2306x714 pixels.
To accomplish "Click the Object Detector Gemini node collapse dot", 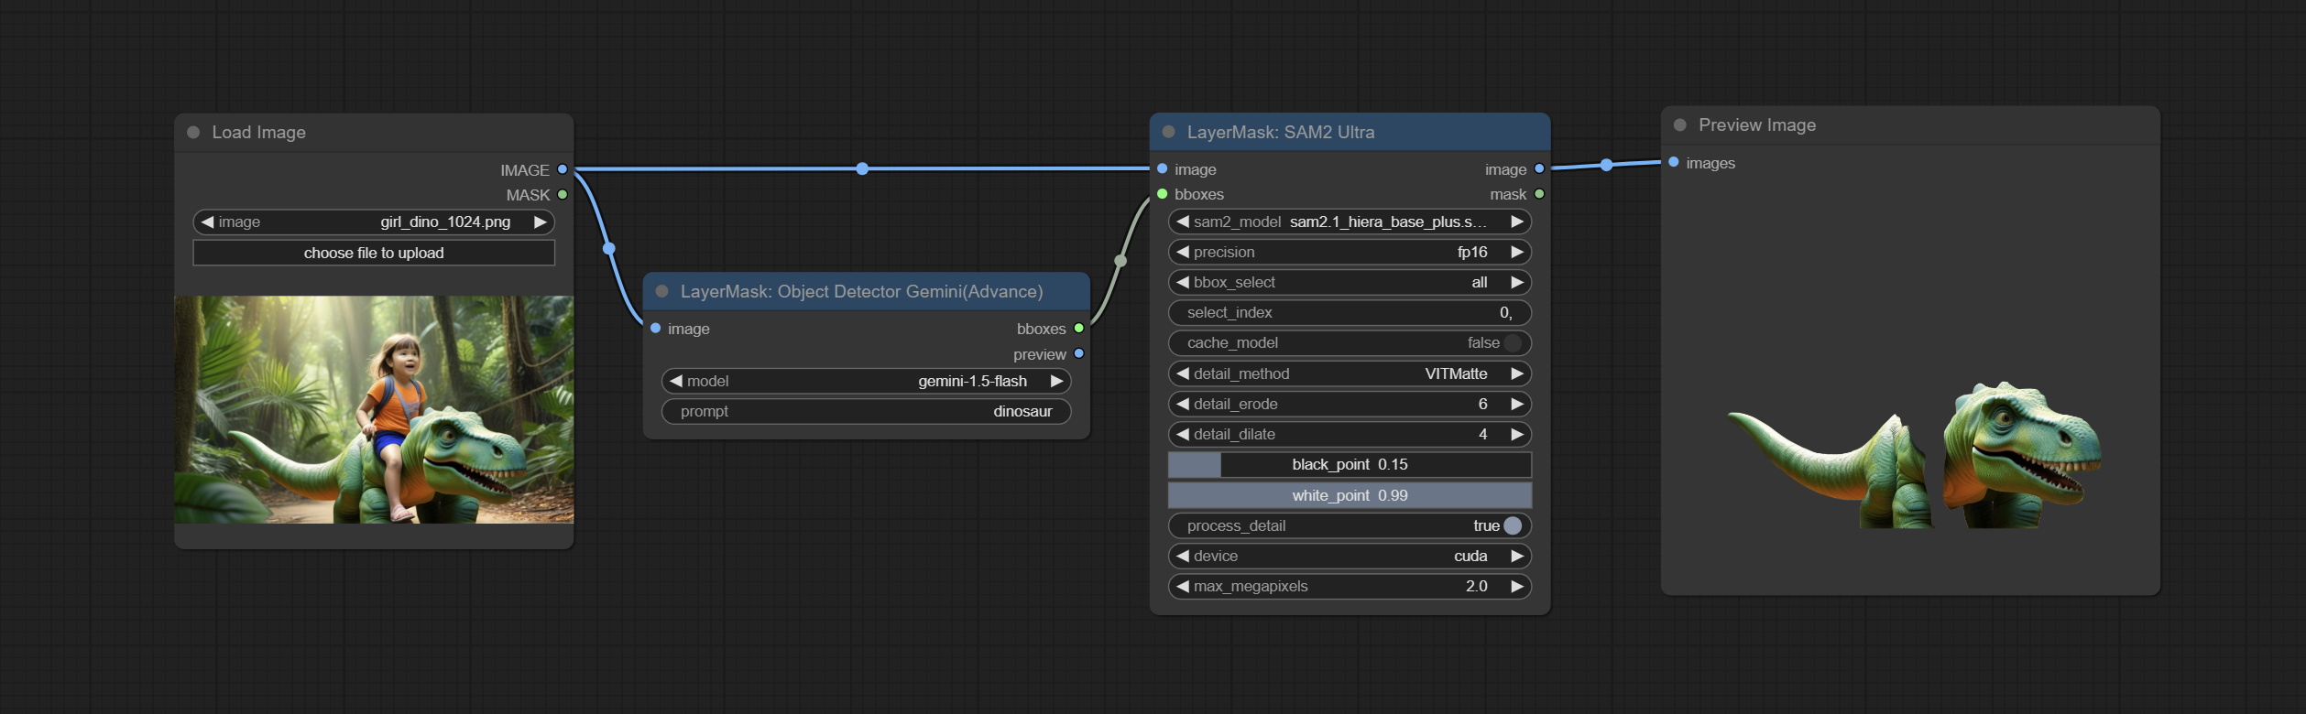I will tap(661, 291).
